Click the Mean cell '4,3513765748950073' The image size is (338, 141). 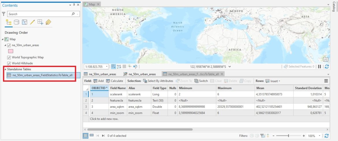point(274,94)
